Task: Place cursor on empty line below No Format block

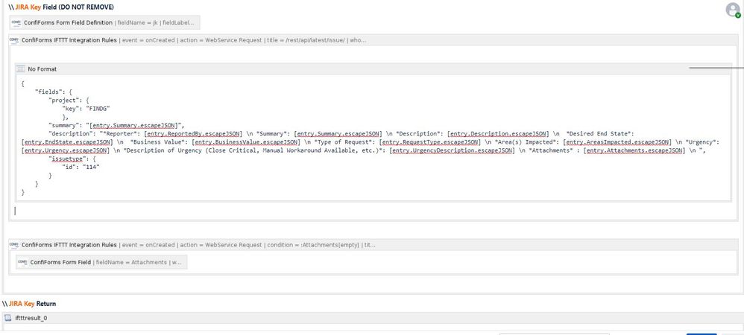Action: 373,211
